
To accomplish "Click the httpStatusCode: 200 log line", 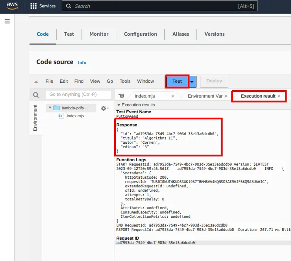I will (147, 177).
